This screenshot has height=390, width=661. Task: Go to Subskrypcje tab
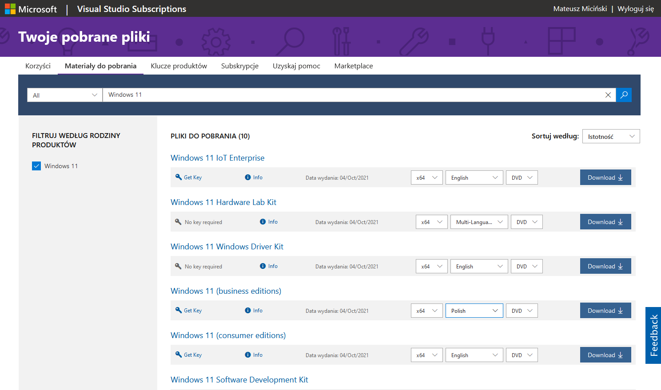click(240, 66)
